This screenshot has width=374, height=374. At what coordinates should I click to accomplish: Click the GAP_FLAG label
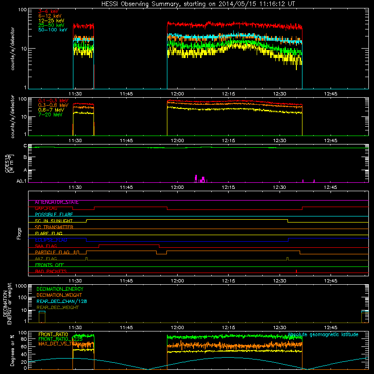46,209
